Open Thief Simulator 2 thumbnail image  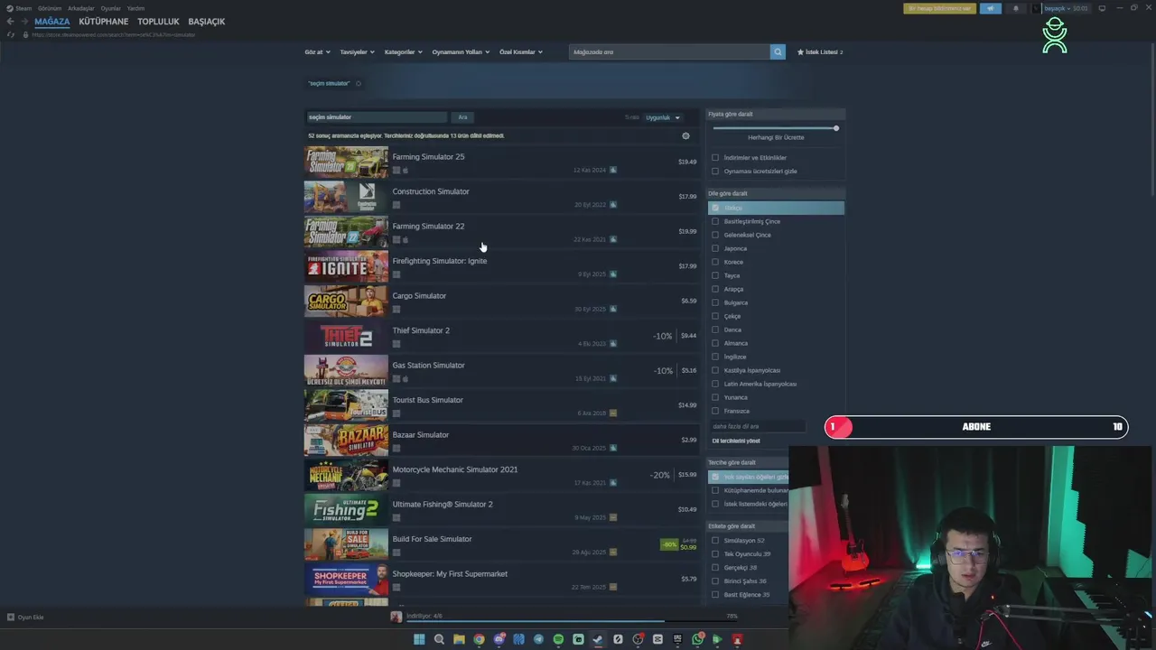click(x=346, y=337)
